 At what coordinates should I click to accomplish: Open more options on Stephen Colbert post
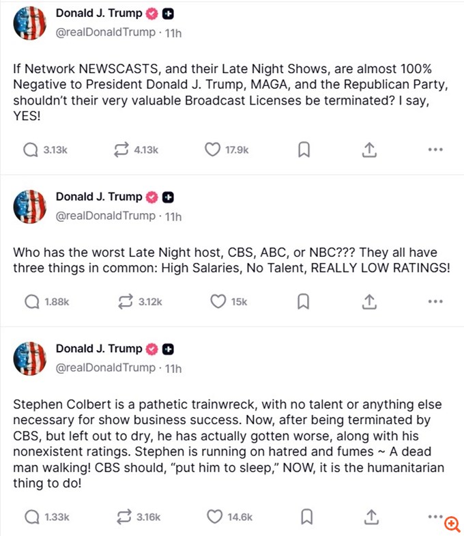[x=435, y=516]
